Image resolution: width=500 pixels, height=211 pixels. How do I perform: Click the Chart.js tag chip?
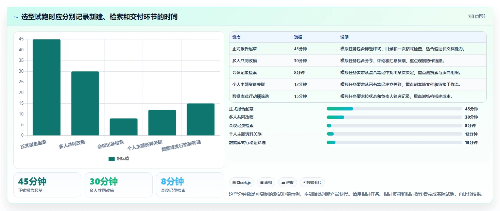(x=242, y=182)
